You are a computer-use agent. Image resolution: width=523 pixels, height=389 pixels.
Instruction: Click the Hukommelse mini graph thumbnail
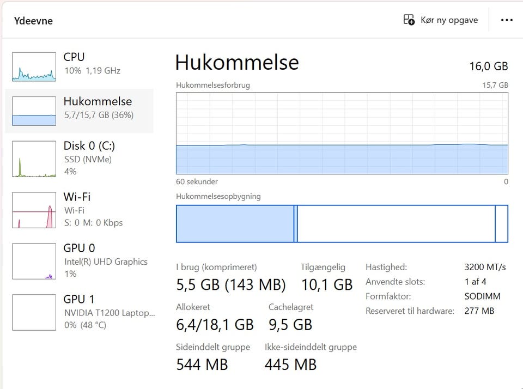coord(34,111)
